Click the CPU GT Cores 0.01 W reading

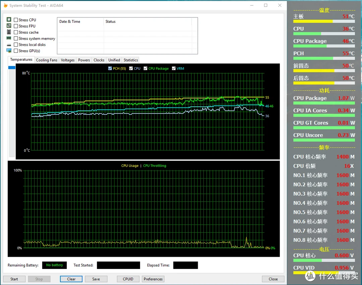(324, 123)
